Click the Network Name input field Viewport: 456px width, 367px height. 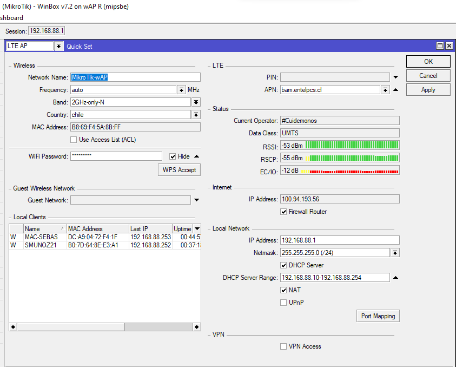click(135, 77)
